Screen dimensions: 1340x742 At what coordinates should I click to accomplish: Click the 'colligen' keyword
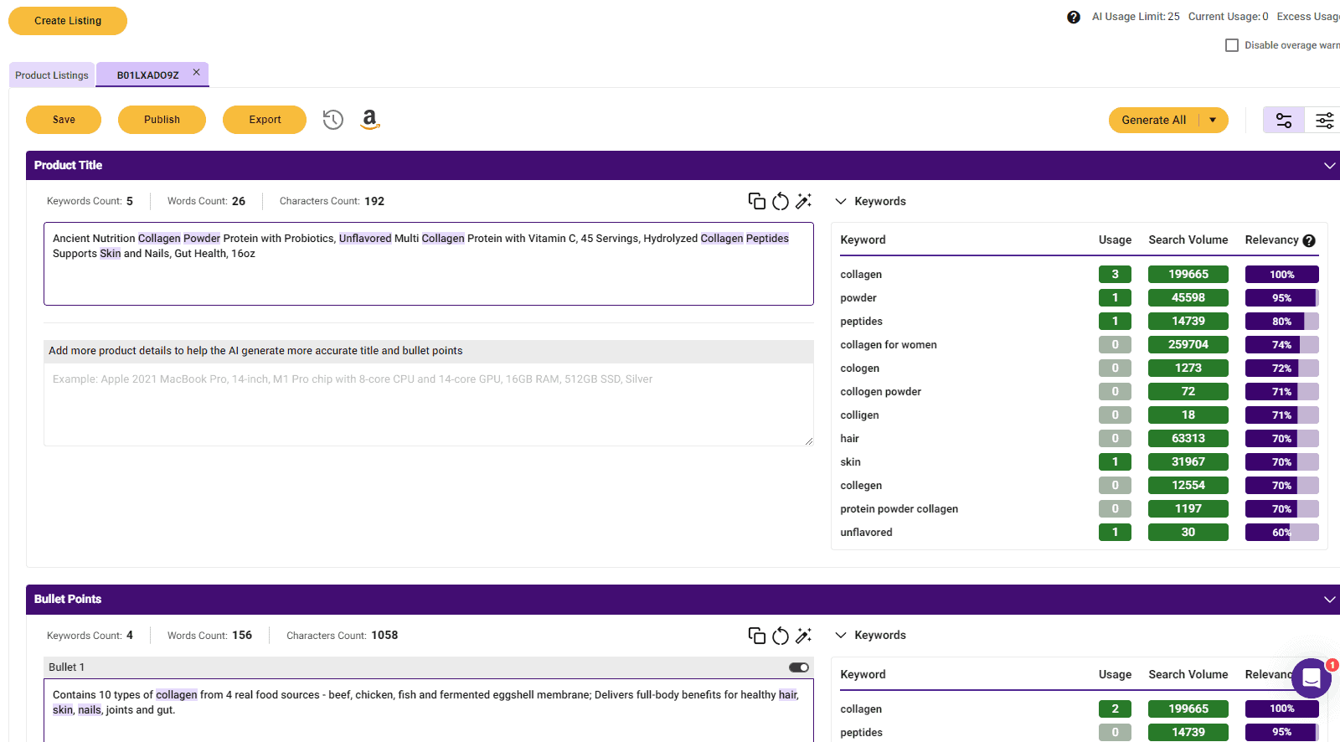pyautogui.click(x=859, y=415)
